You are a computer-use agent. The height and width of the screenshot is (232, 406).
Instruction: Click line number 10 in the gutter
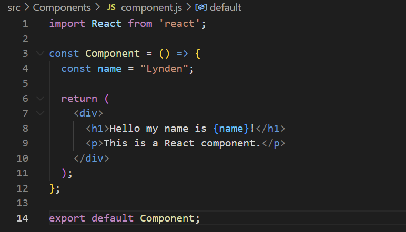click(22, 159)
